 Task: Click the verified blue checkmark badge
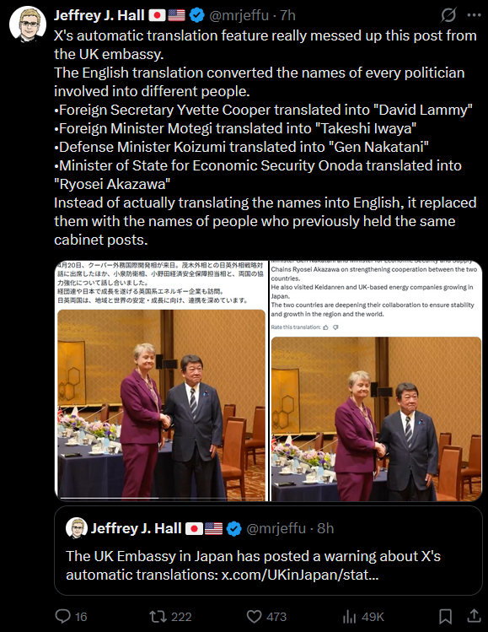coord(197,15)
